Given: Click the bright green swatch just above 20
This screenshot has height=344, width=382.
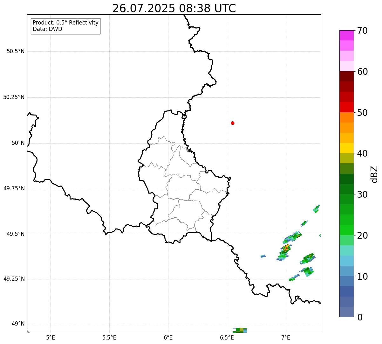Looking at the screenshot, I should (346, 230).
